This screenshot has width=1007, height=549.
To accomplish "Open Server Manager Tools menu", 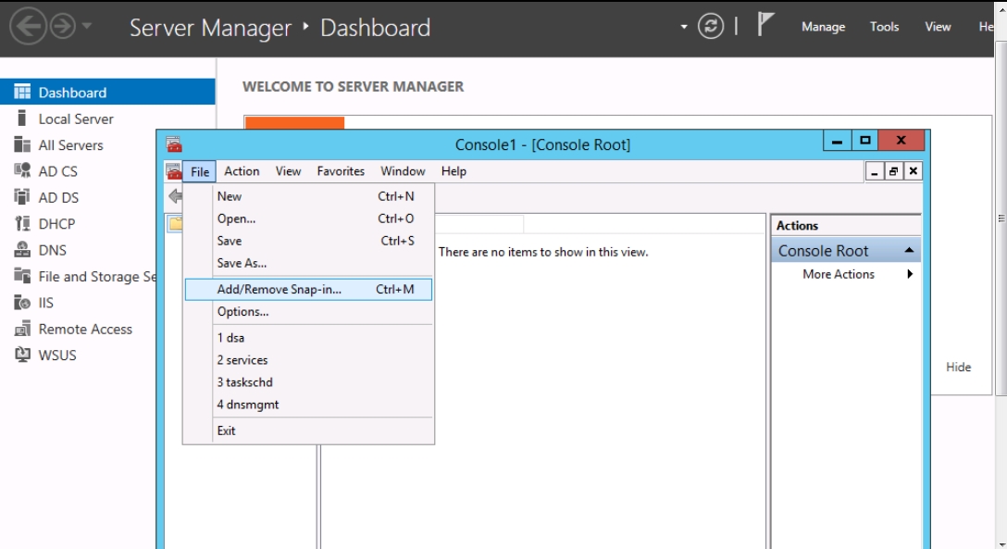I will point(884,26).
